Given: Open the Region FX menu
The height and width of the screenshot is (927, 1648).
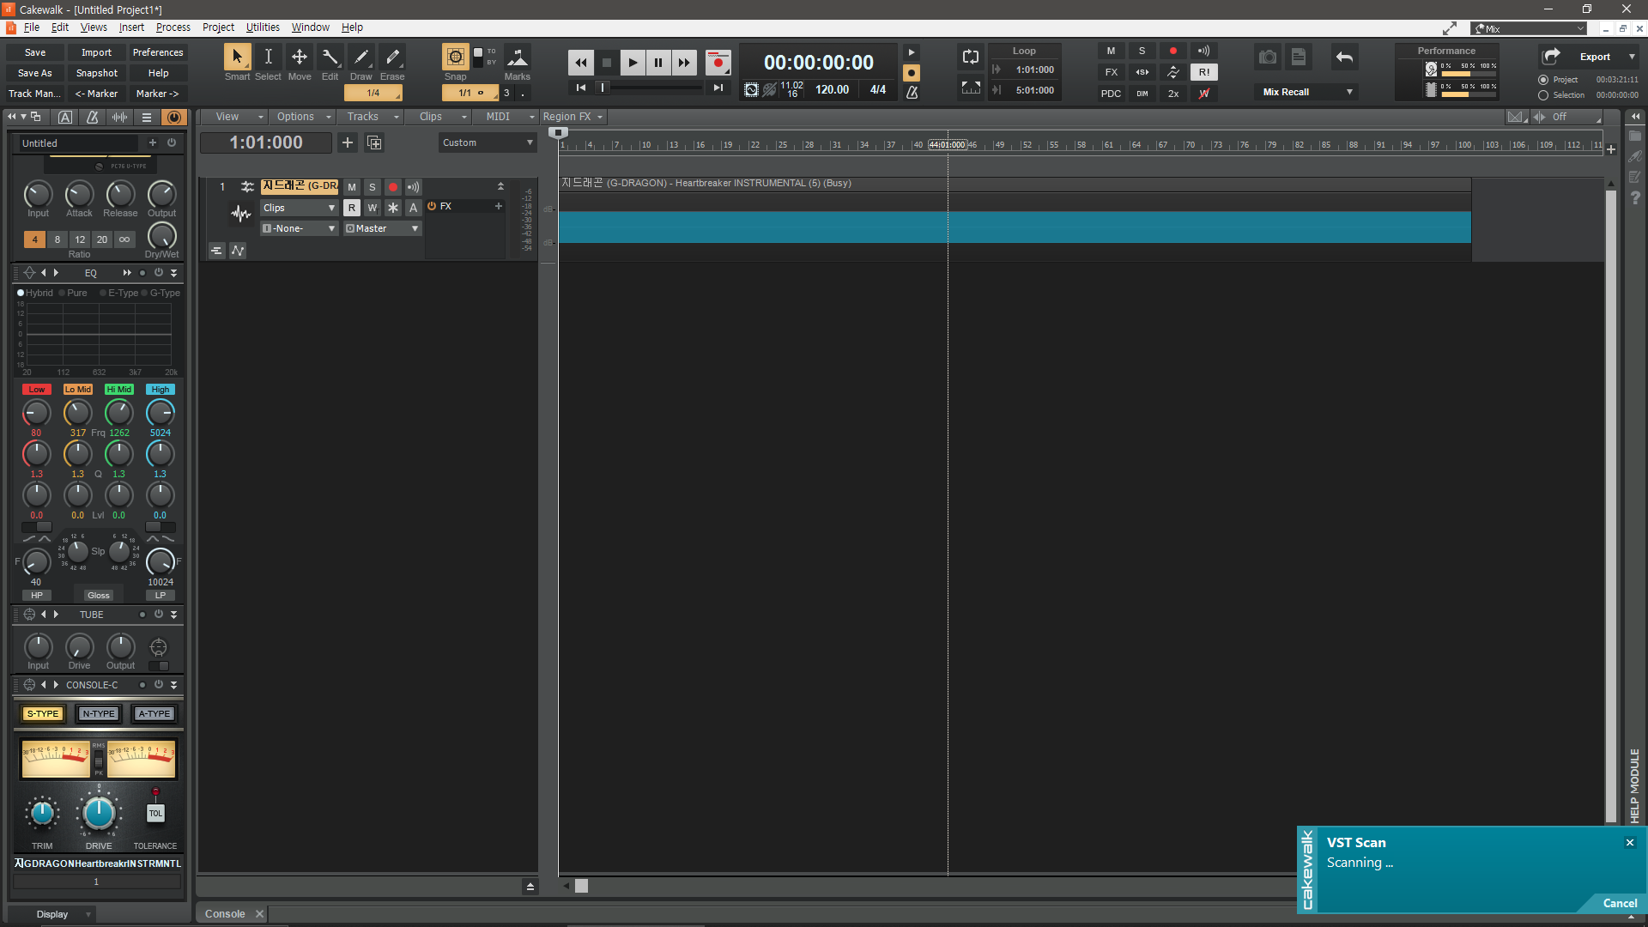Looking at the screenshot, I should coord(573,117).
